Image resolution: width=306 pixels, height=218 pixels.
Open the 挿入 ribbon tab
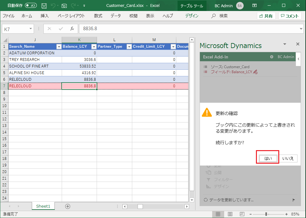(x=44, y=16)
